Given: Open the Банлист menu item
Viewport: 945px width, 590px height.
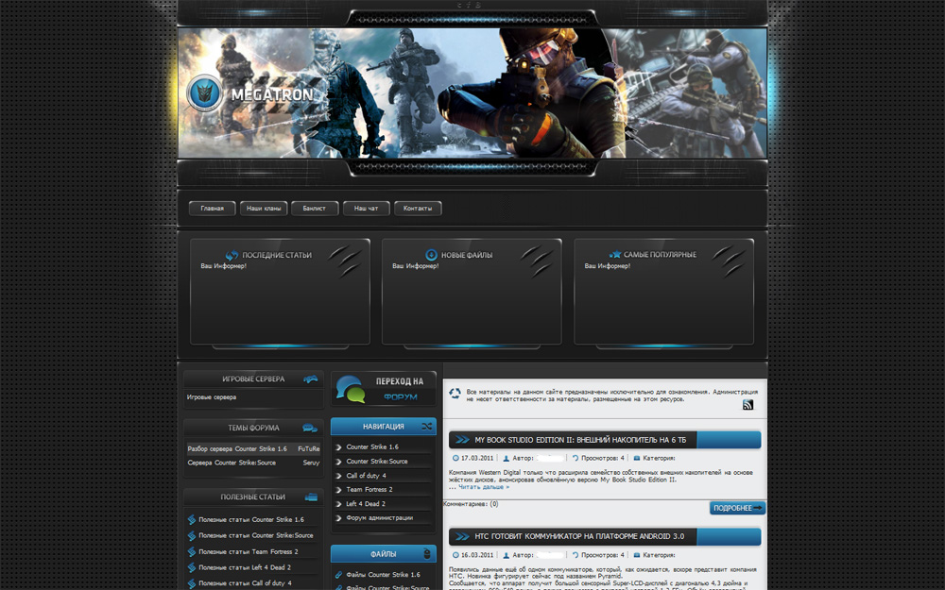Looking at the screenshot, I should point(315,209).
